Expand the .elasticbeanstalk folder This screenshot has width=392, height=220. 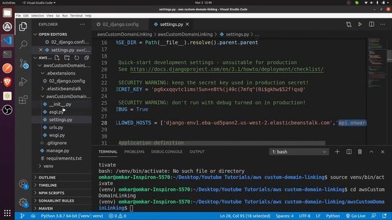click(x=64, y=89)
